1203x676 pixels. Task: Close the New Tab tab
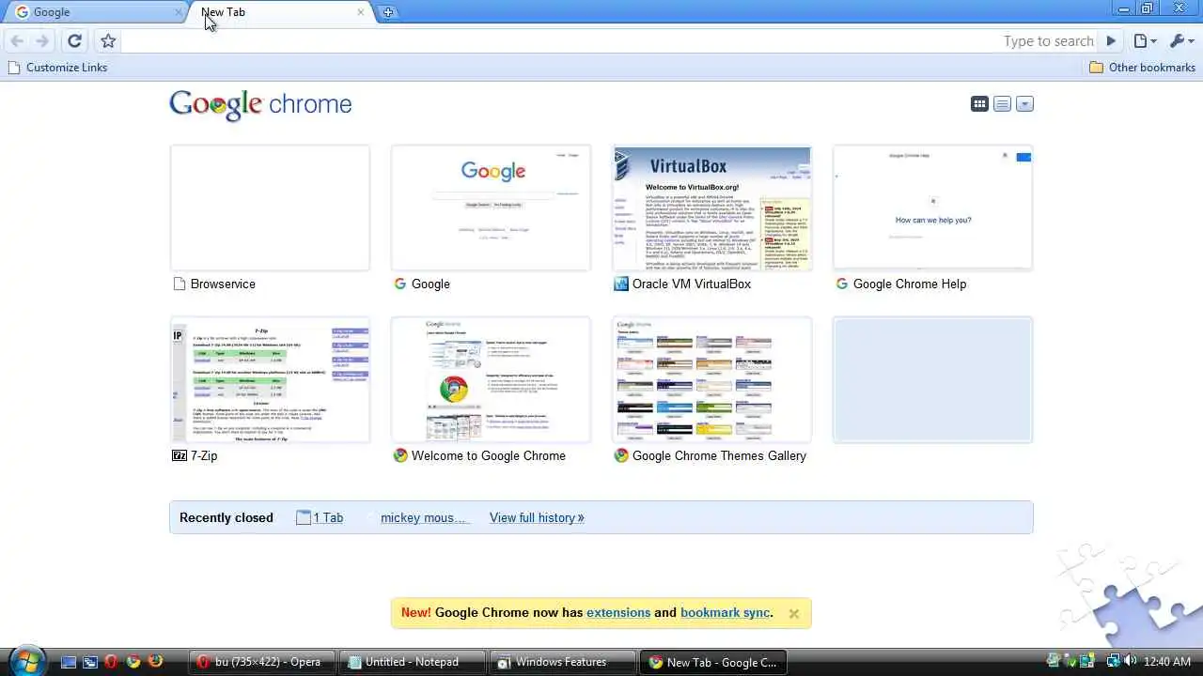[360, 12]
